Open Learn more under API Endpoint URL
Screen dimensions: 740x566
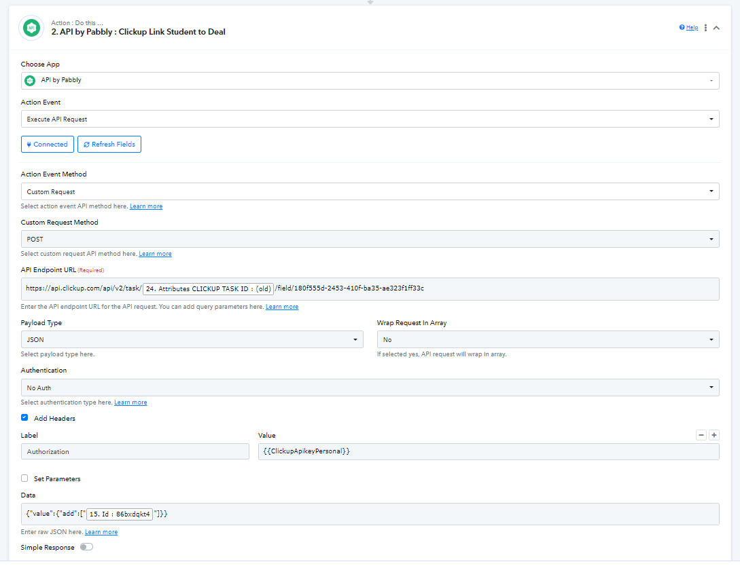coord(282,307)
